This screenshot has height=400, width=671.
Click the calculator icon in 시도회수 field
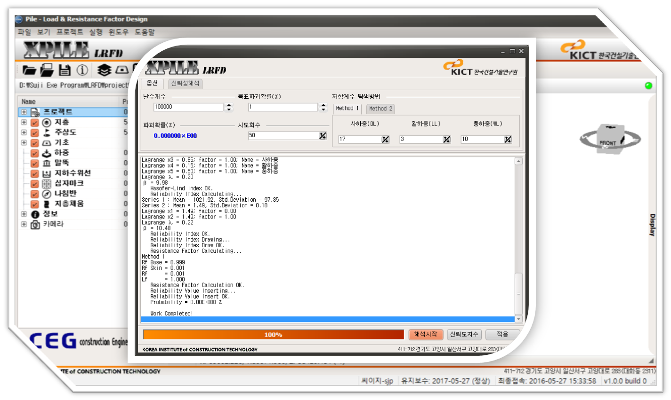click(x=323, y=136)
